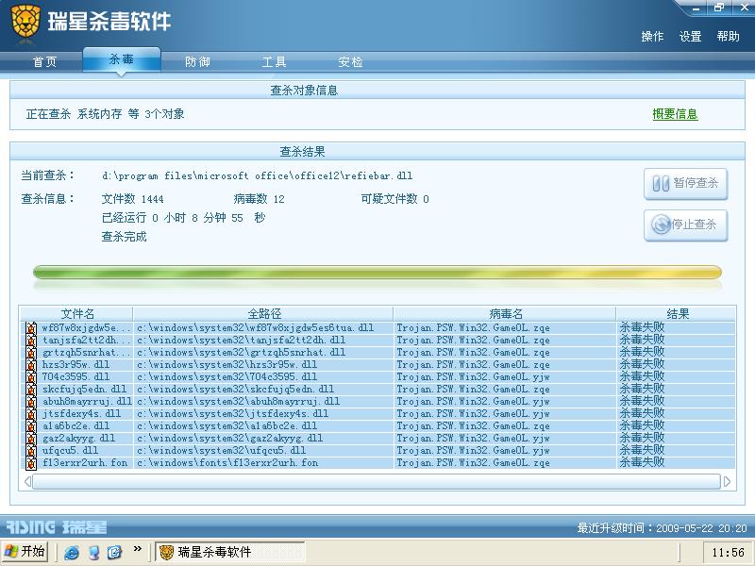Select path c:\windows\system32\tanjsfa2tt2dh.dll
This screenshot has height=566, width=755.
(241, 341)
